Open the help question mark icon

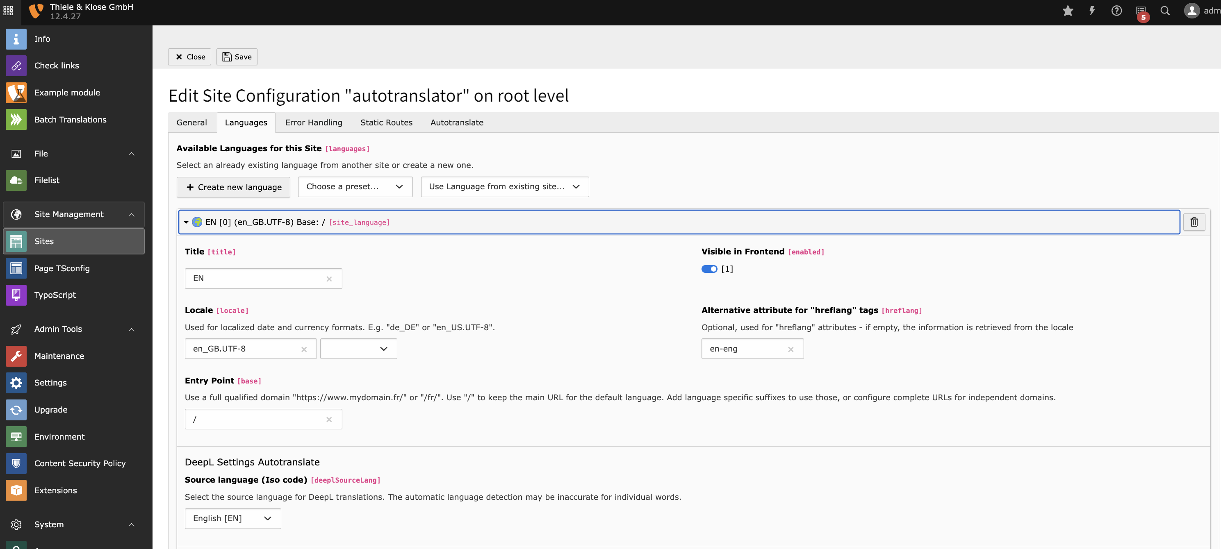[1116, 11]
